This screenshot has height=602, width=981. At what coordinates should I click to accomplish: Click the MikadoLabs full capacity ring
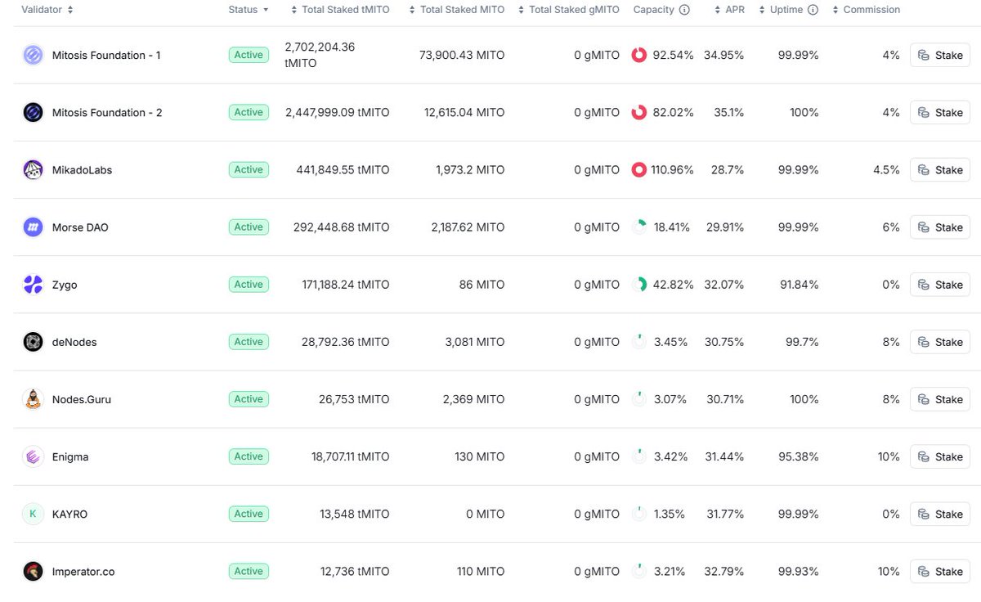pos(639,169)
